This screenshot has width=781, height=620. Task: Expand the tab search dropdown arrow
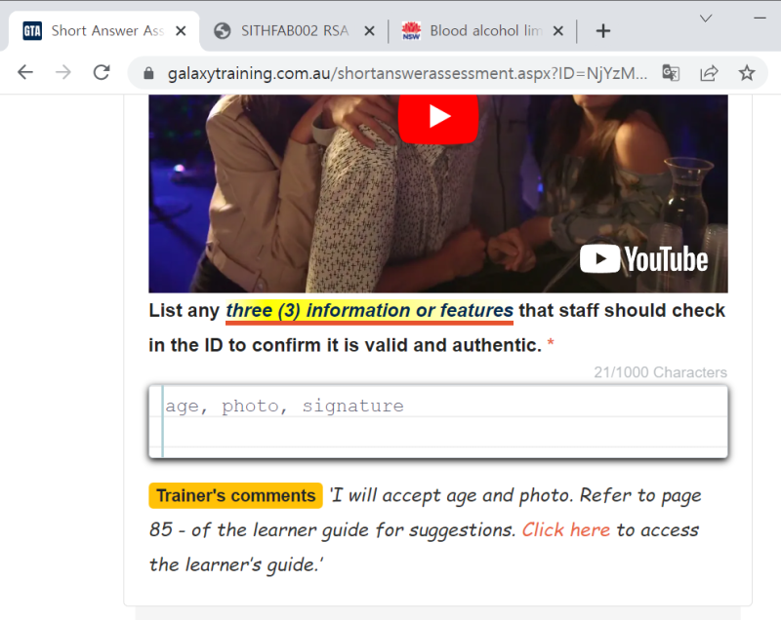[x=705, y=19]
